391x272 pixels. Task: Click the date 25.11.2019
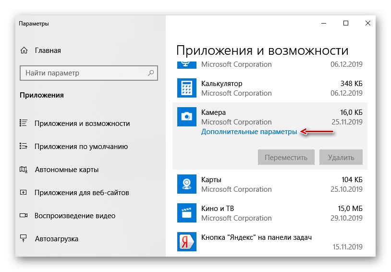pyautogui.click(x=347, y=122)
